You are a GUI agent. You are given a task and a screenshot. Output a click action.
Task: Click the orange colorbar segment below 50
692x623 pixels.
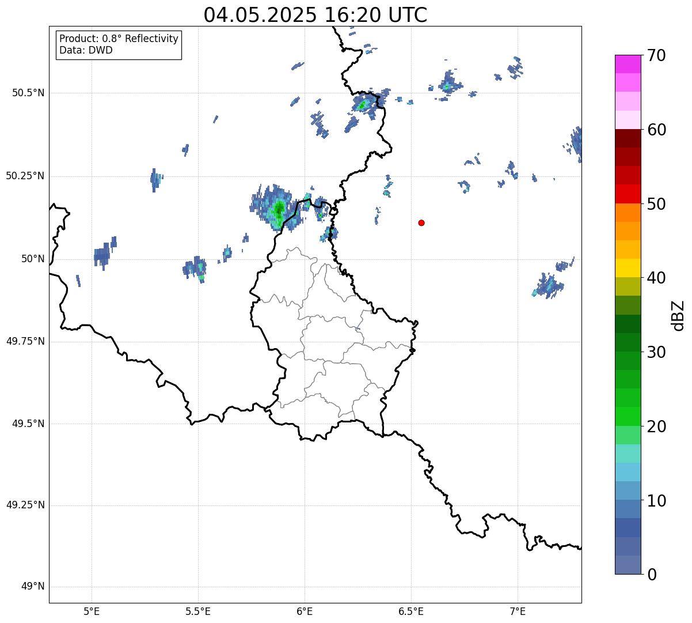click(628, 213)
